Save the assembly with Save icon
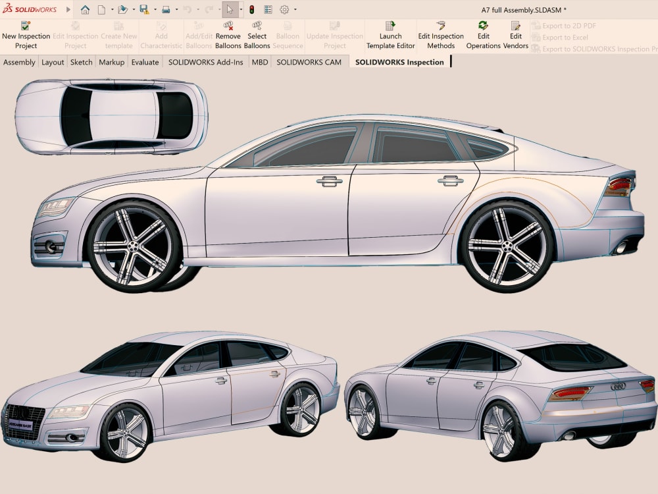The width and height of the screenshot is (658, 494). (x=144, y=9)
